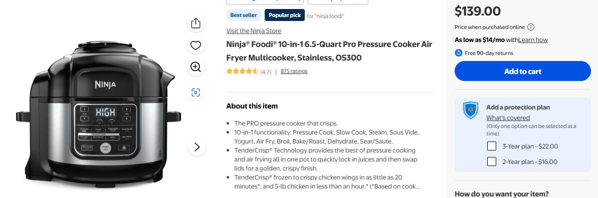The width and height of the screenshot is (598, 198).
Task: Add Ninja Foodi to cart
Action: 522,71
